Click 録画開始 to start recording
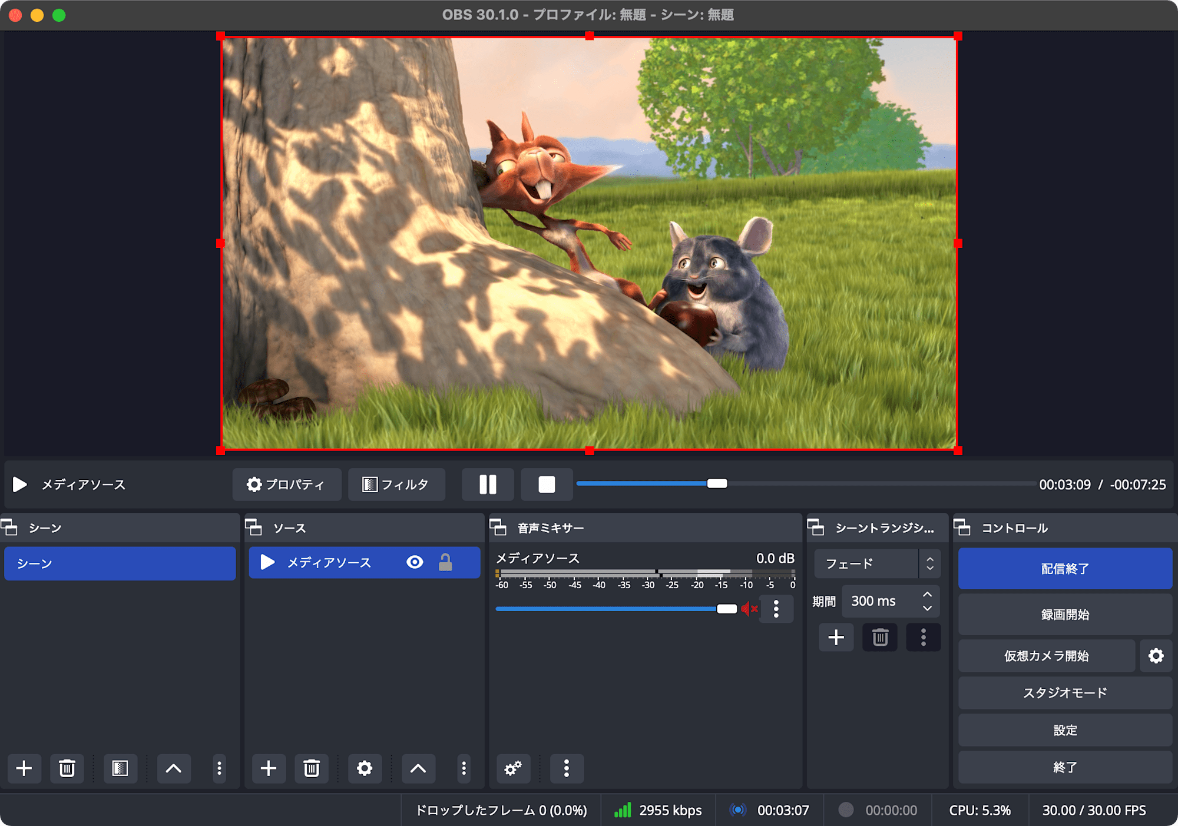Image resolution: width=1178 pixels, height=826 pixels. coord(1065,615)
